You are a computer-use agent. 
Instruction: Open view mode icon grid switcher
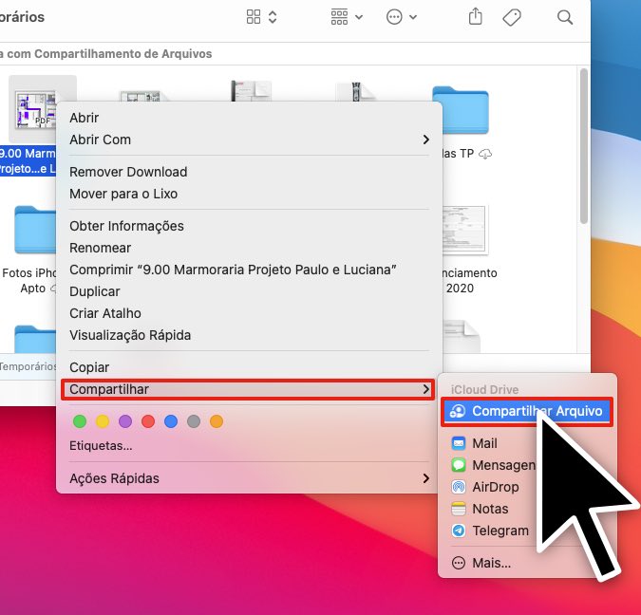tap(261, 17)
